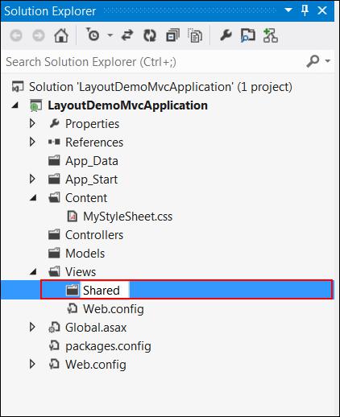Open the search options dropdown arrow
The image size is (340, 417).
pos(328,61)
